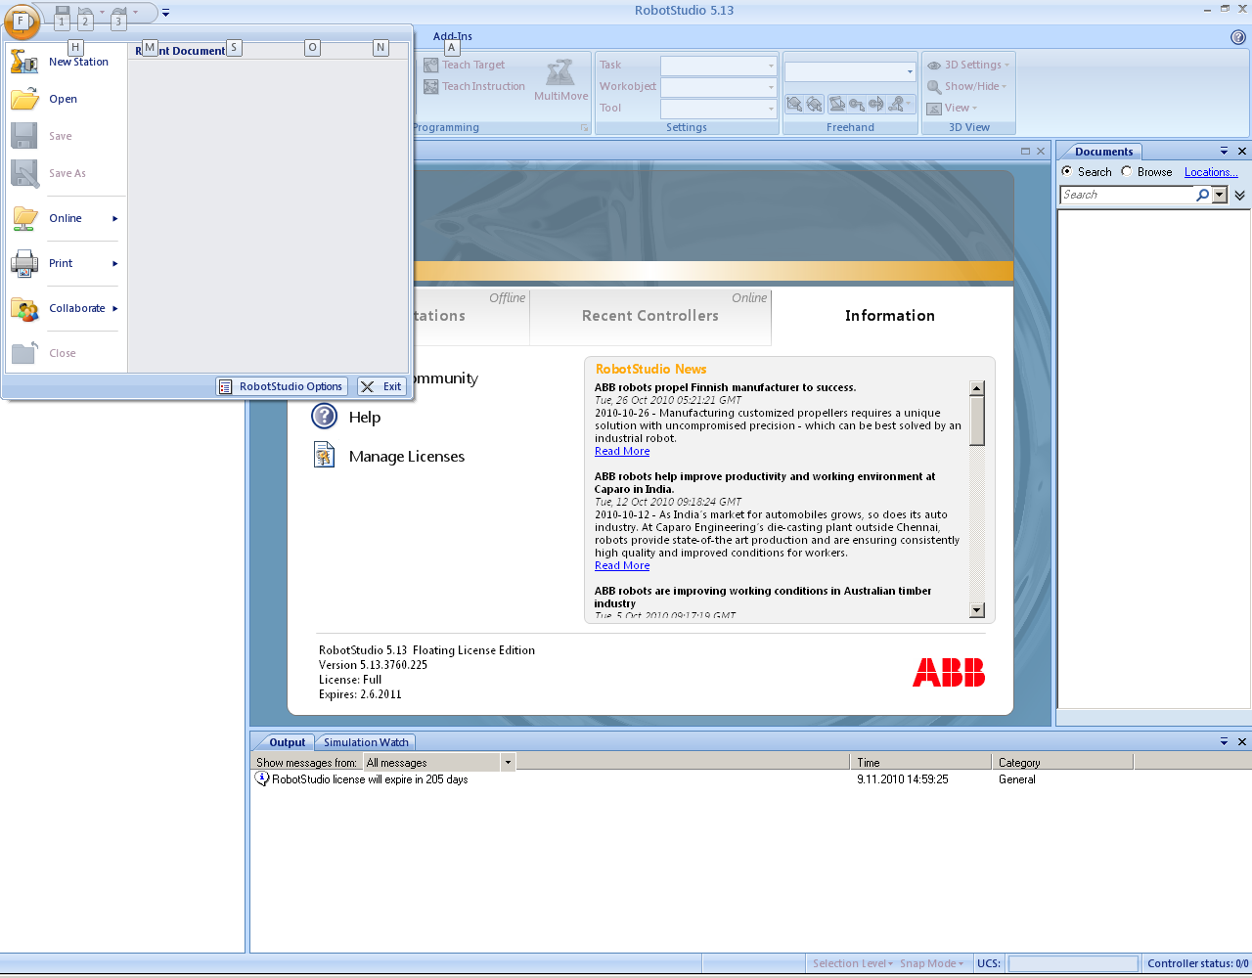Click the round RobotStudio application menu button
Viewport: 1252px width, 978px height.
coord(22,21)
